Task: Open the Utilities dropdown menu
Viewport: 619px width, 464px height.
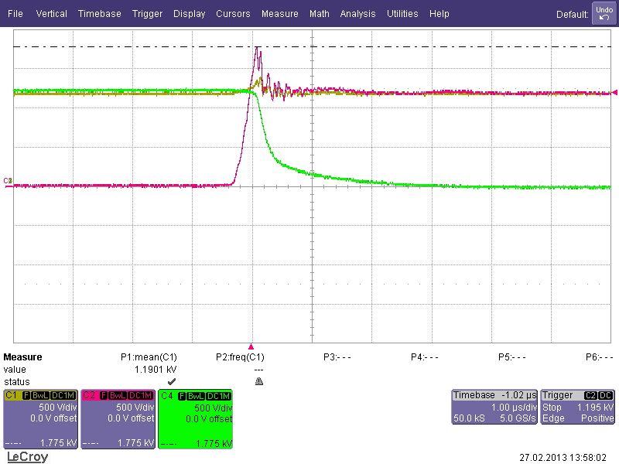Action: click(x=402, y=13)
